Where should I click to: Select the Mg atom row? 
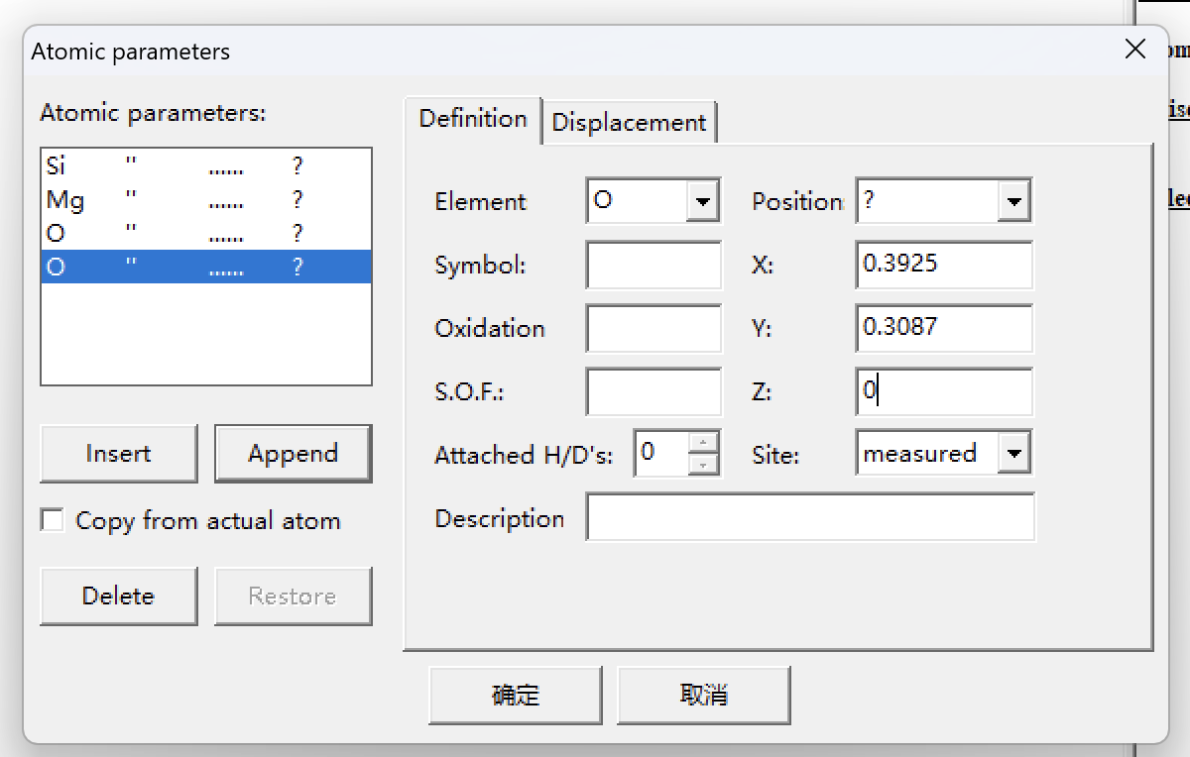205,200
